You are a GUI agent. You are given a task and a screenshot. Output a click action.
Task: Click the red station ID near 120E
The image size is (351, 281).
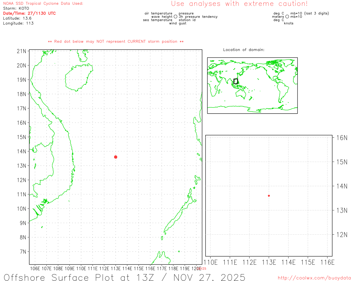pyautogui.click(x=202, y=269)
